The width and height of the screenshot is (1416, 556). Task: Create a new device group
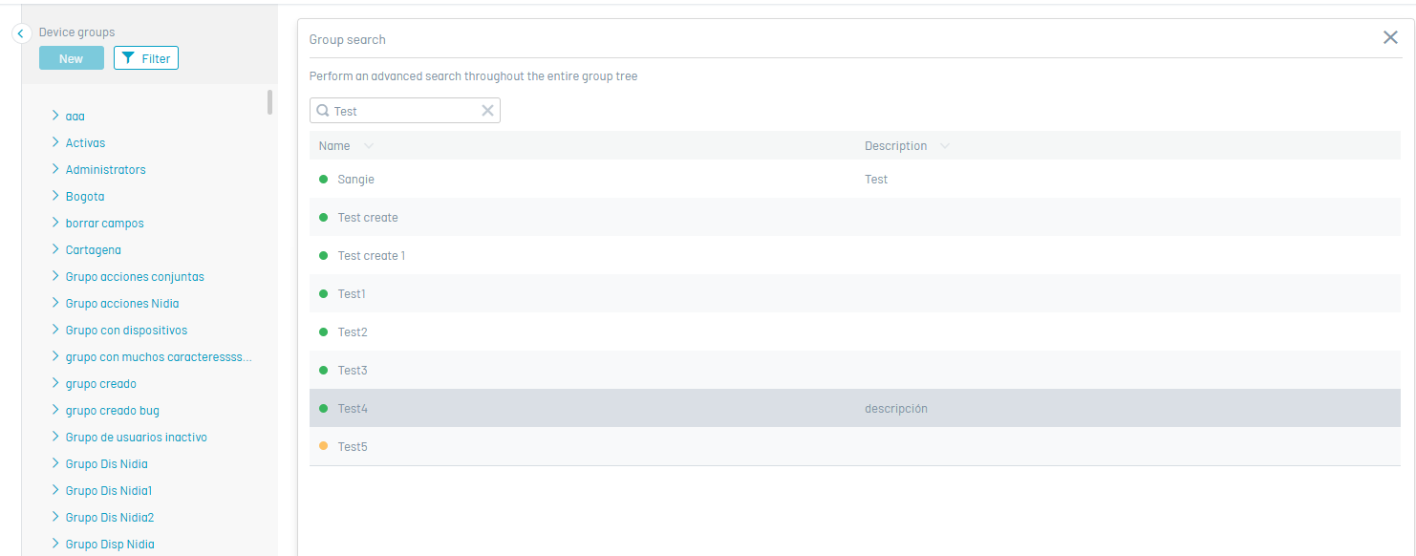tap(71, 58)
